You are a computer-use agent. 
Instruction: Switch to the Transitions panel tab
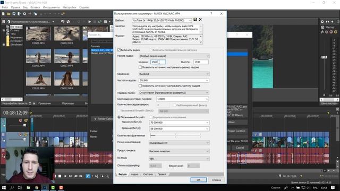pyautogui.click(x=68, y=103)
